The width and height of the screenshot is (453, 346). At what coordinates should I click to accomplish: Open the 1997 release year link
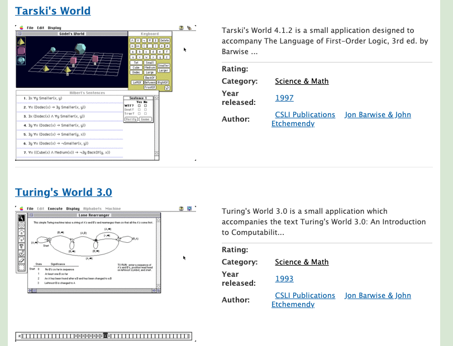(284, 98)
